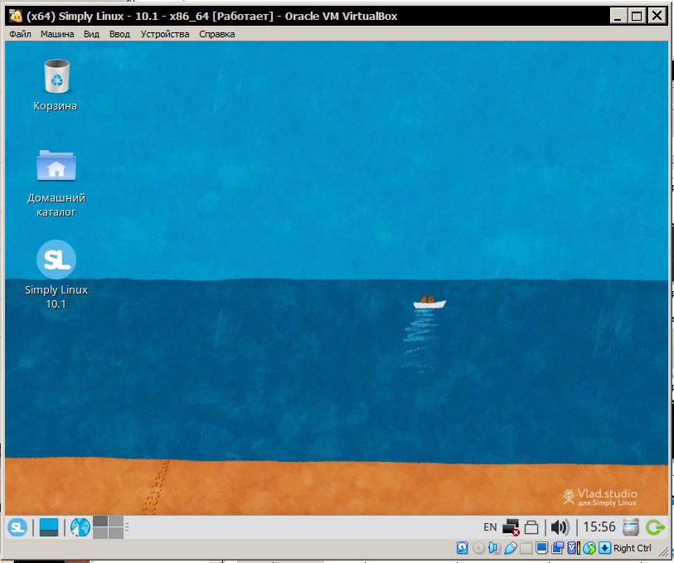Click the Right Ctrl host key label

coord(632,548)
